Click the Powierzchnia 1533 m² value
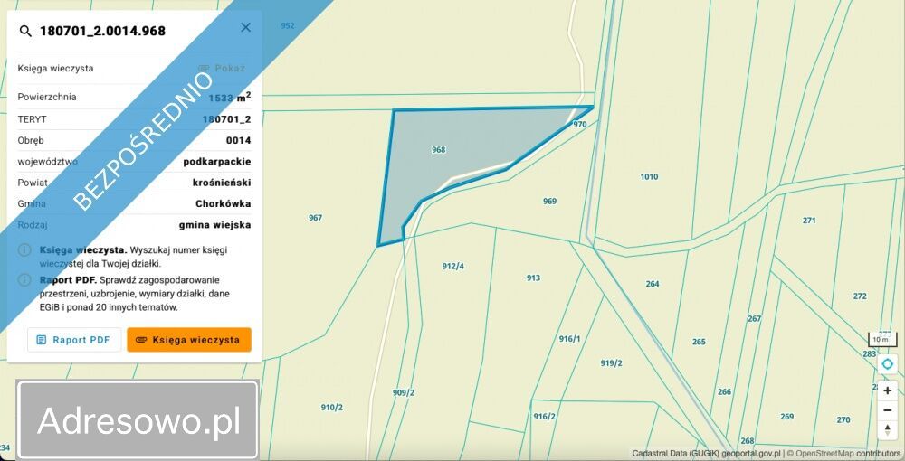905x461 pixels. pyautogui.click(x=229, y=98)
